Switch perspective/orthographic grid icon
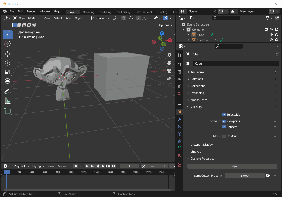Screen dimensions: 282x197 (169, 78)
